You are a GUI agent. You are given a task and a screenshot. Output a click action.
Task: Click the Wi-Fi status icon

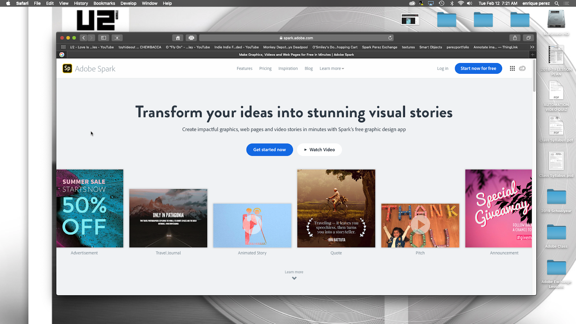click(461, 3)
